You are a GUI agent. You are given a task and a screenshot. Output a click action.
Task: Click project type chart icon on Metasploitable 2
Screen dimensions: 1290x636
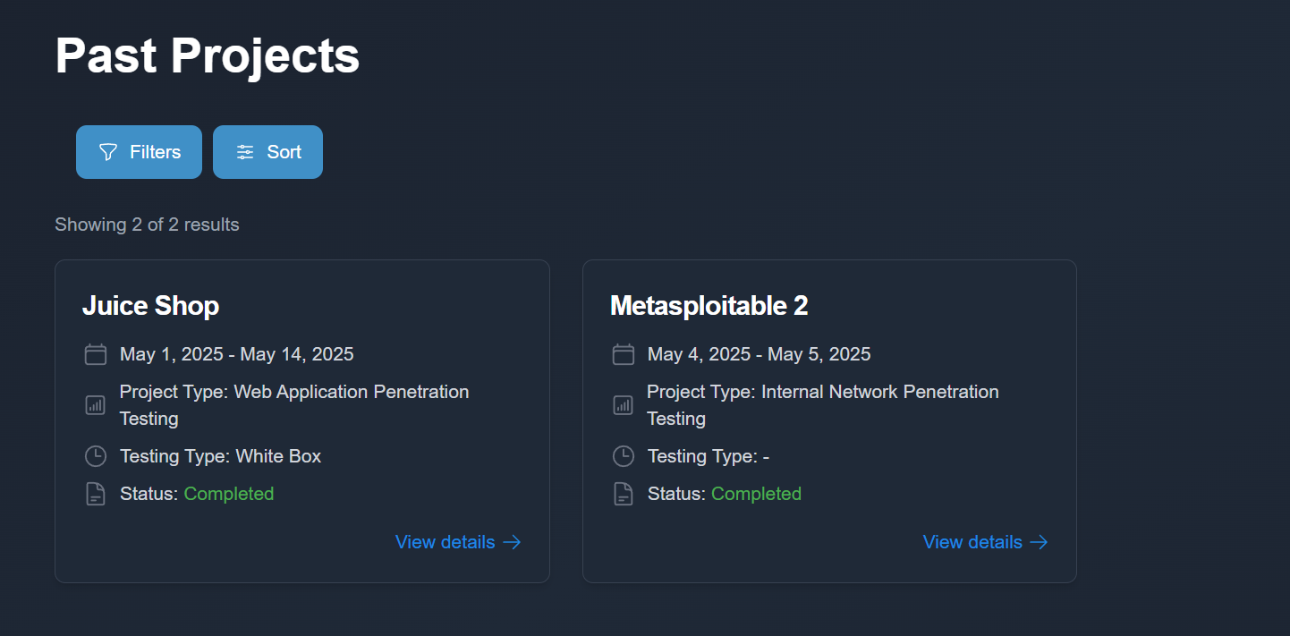[x=624, y=405]
